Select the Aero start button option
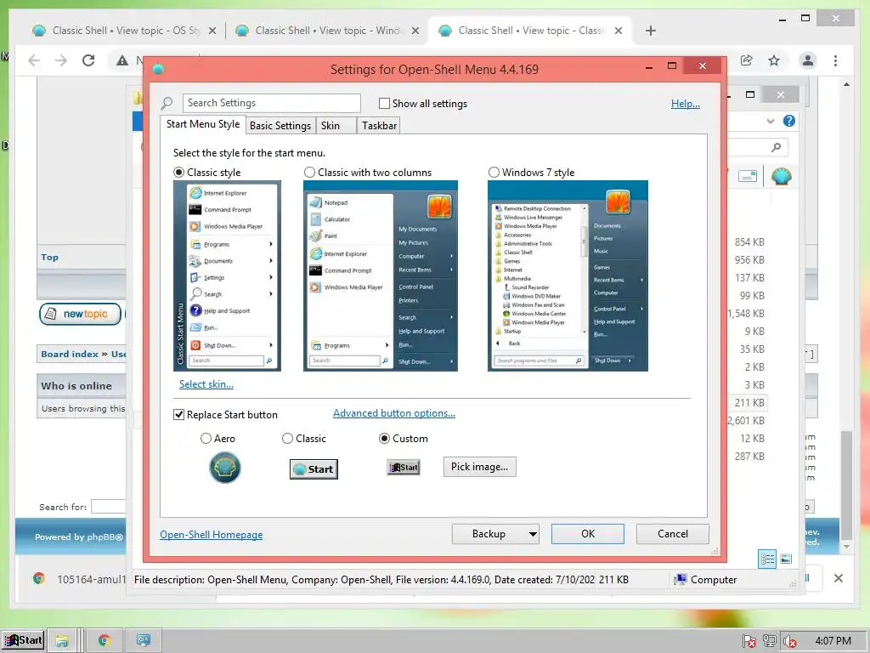Viewport: 870px width, 653px height. coord(206,439)
